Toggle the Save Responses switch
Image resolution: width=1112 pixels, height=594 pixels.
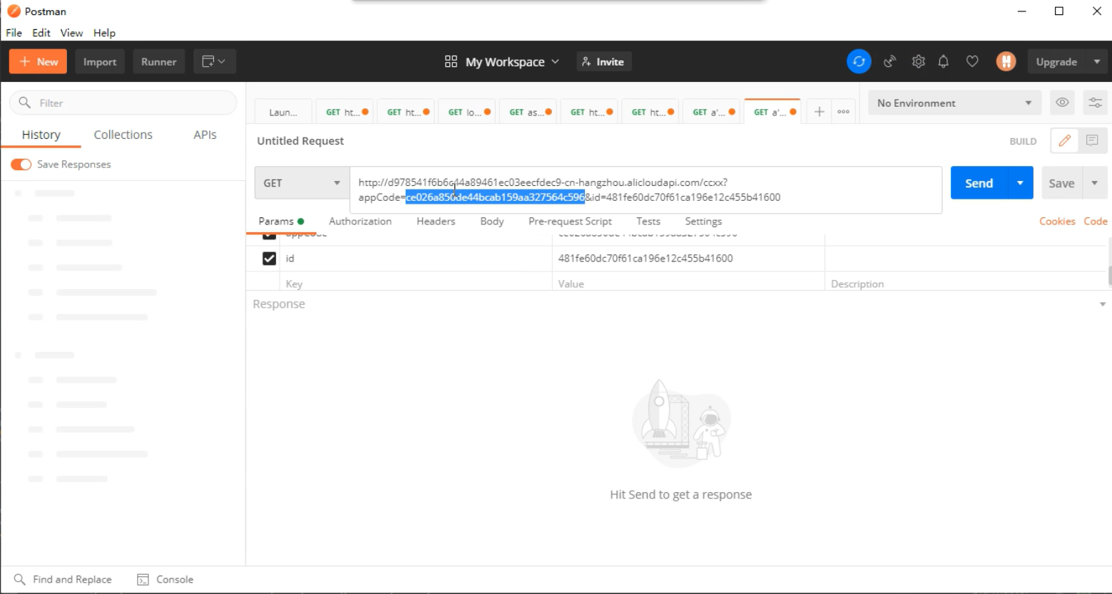tap(21, 165)
